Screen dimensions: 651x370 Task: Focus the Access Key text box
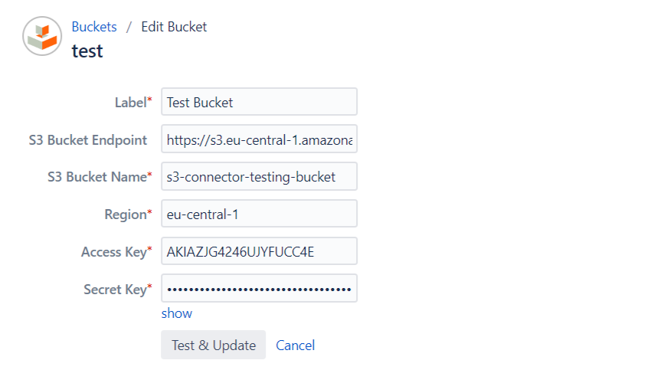click(259, 252)
